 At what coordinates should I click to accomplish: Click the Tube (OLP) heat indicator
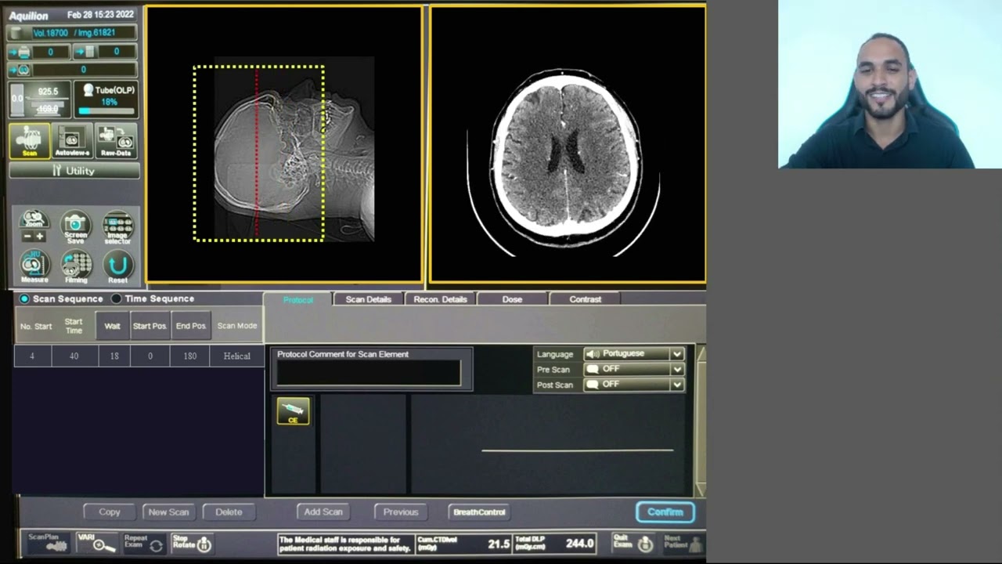point(107,101)
